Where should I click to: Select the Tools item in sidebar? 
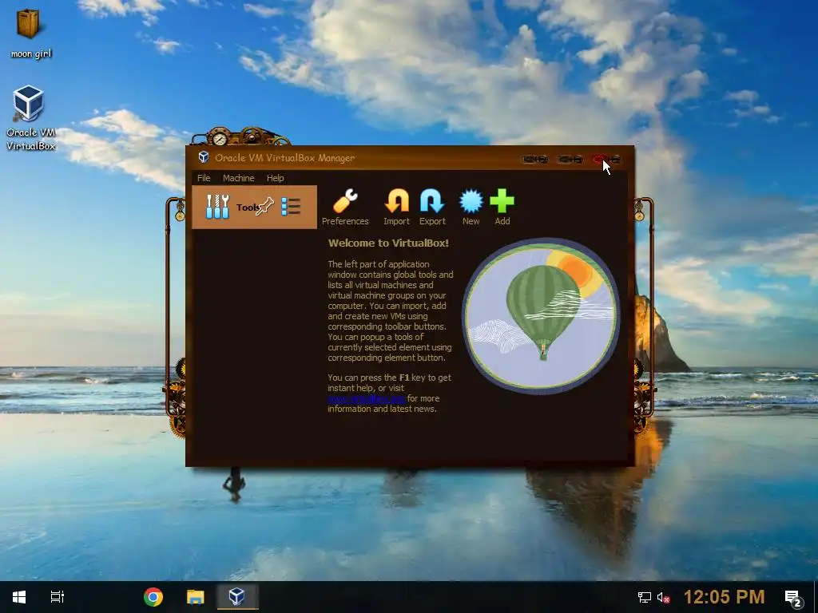(254, 207)
